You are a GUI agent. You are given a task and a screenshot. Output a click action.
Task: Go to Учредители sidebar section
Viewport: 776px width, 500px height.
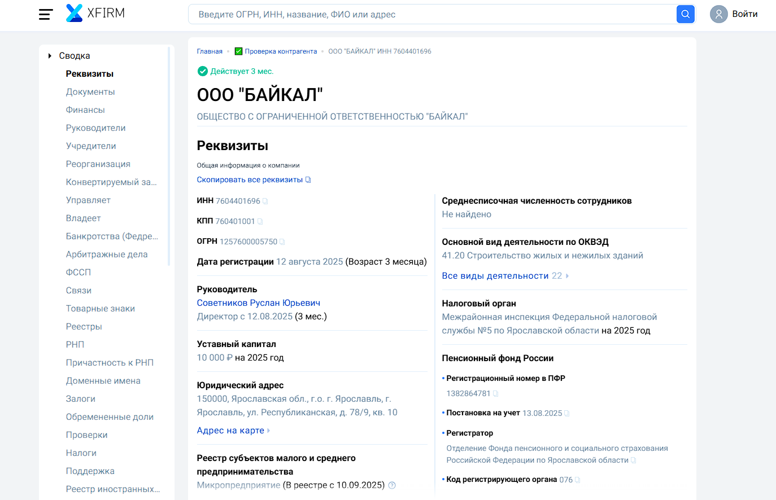(91, 146)
